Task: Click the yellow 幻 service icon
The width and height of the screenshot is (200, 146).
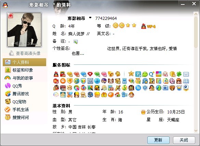Action: point(104,95)
